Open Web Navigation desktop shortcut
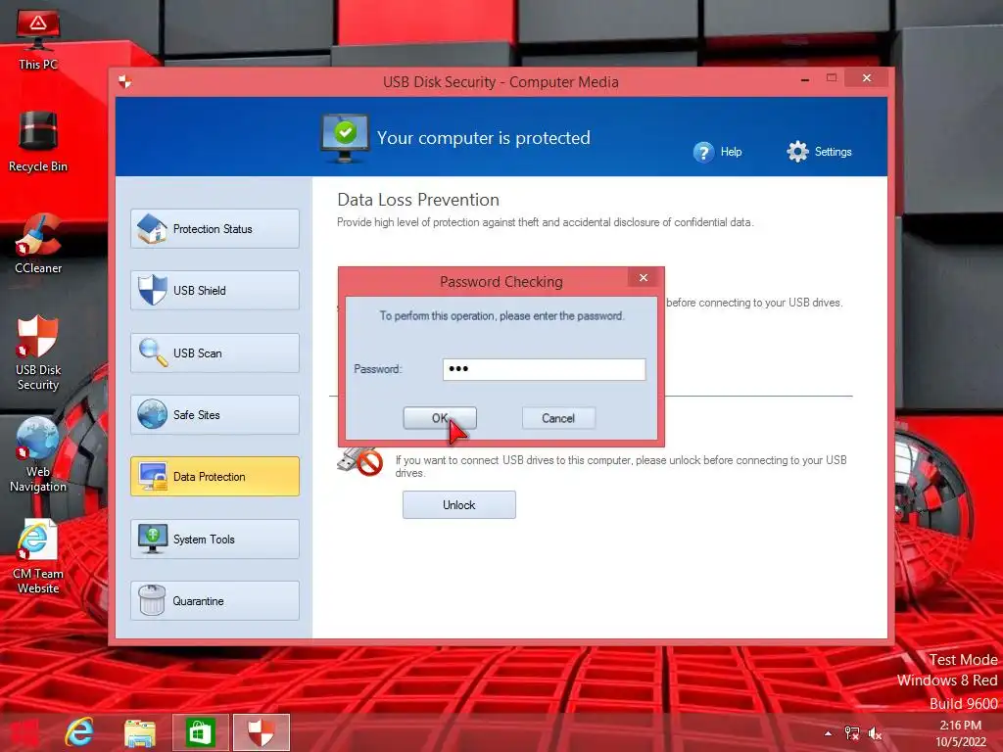1003x752 pixels. click(x=38, y=454)
